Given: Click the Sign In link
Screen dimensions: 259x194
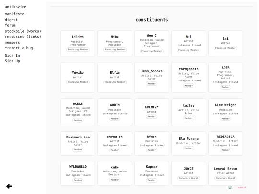Looking at the screenshot, I should pyautogui.click(x=12, y=55).
